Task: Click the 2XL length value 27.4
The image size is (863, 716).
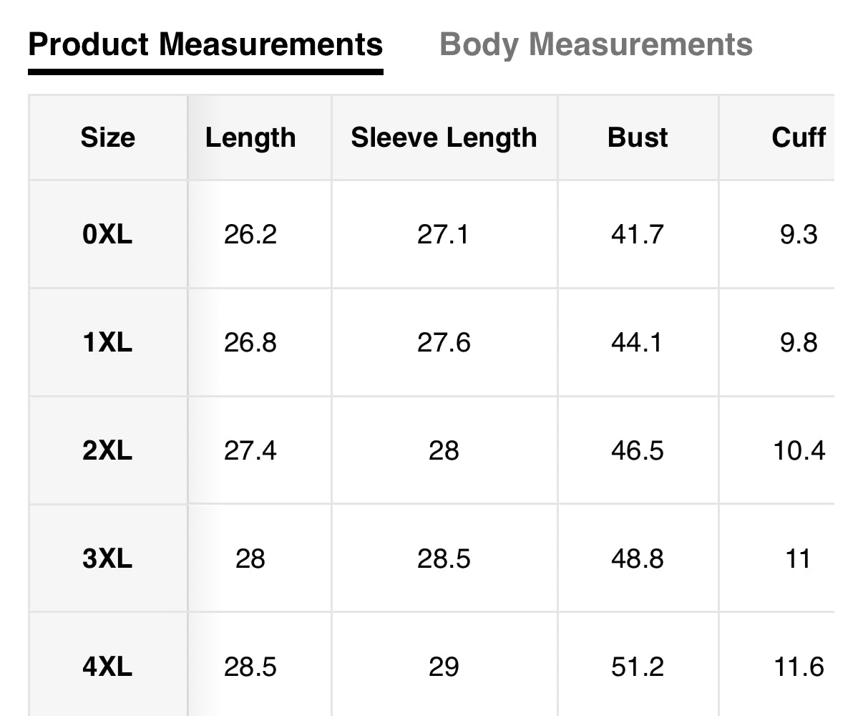Action: point(250,451)
